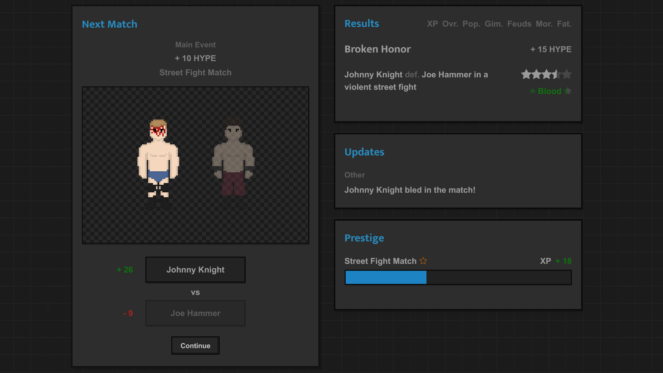This screenshot has width=663, height=373.
Task: Click the half-filled fourth rating star
Action: [x=557, y=74]
